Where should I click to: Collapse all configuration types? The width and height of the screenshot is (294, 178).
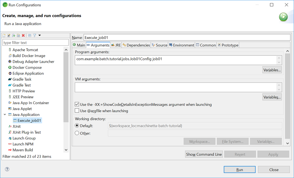30,35
